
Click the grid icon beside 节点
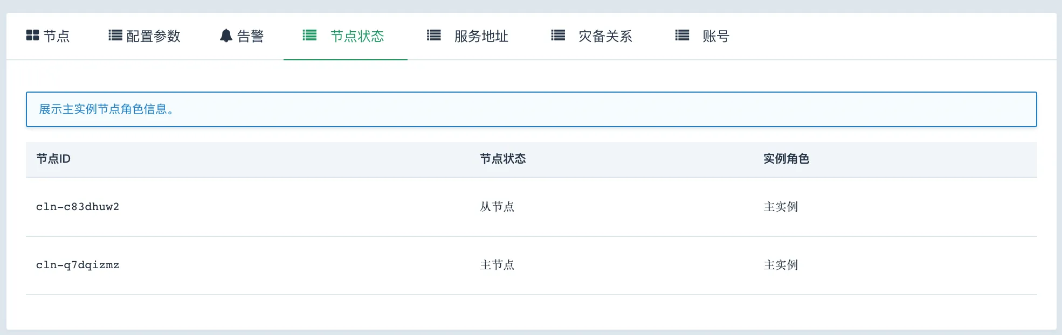32,36
